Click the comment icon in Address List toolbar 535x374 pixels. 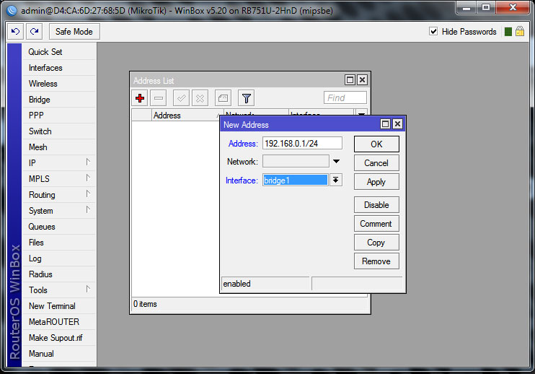224,98
